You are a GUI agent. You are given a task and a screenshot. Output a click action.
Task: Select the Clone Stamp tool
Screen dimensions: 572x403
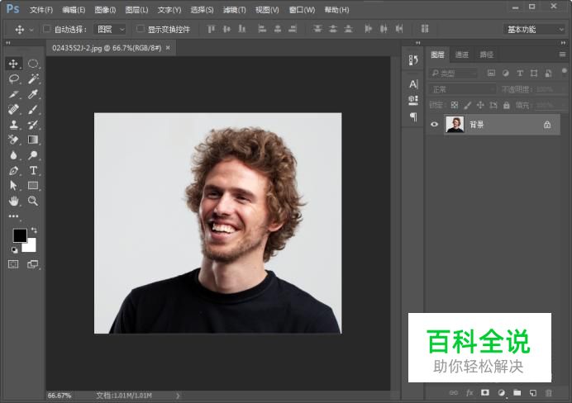click(x=13, y=125)
